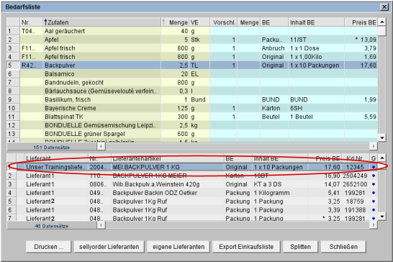Select 'Bayerische Creme' row

(x=192, y=108)
